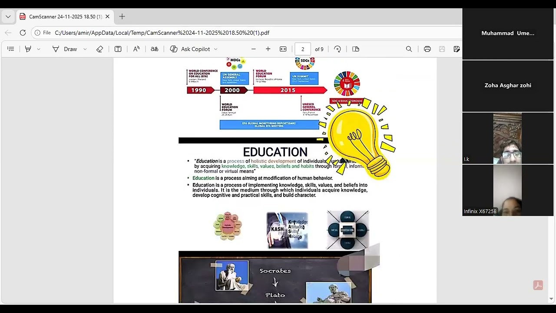Select the highlight tool
The height and width of the screenshot is (313, 556).
(28, 49)
